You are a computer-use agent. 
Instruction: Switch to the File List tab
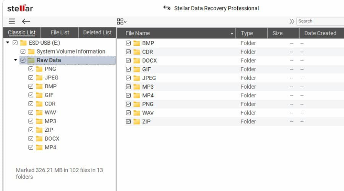60,32
